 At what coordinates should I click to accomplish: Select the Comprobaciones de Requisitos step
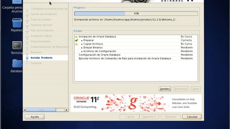pyautogui.click(x=50, y=47)
